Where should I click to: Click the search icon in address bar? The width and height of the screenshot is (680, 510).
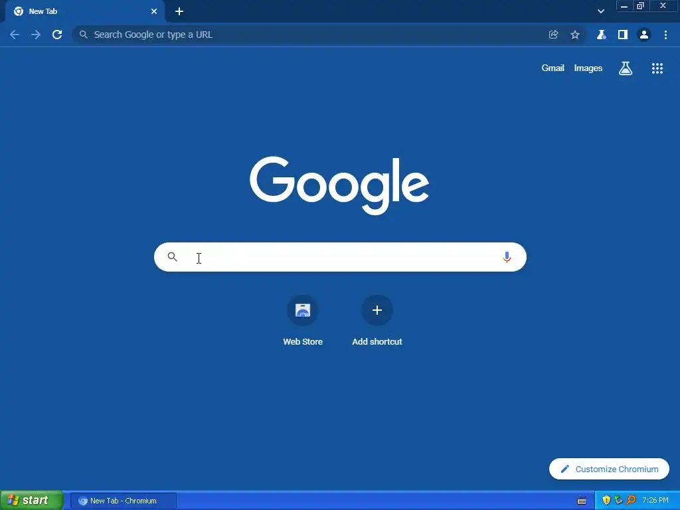click(83, 35)
